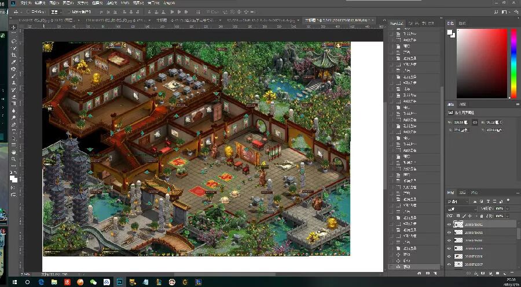Select the Crop tool
Screen dimensions: 521x287
tap(13, 55)
